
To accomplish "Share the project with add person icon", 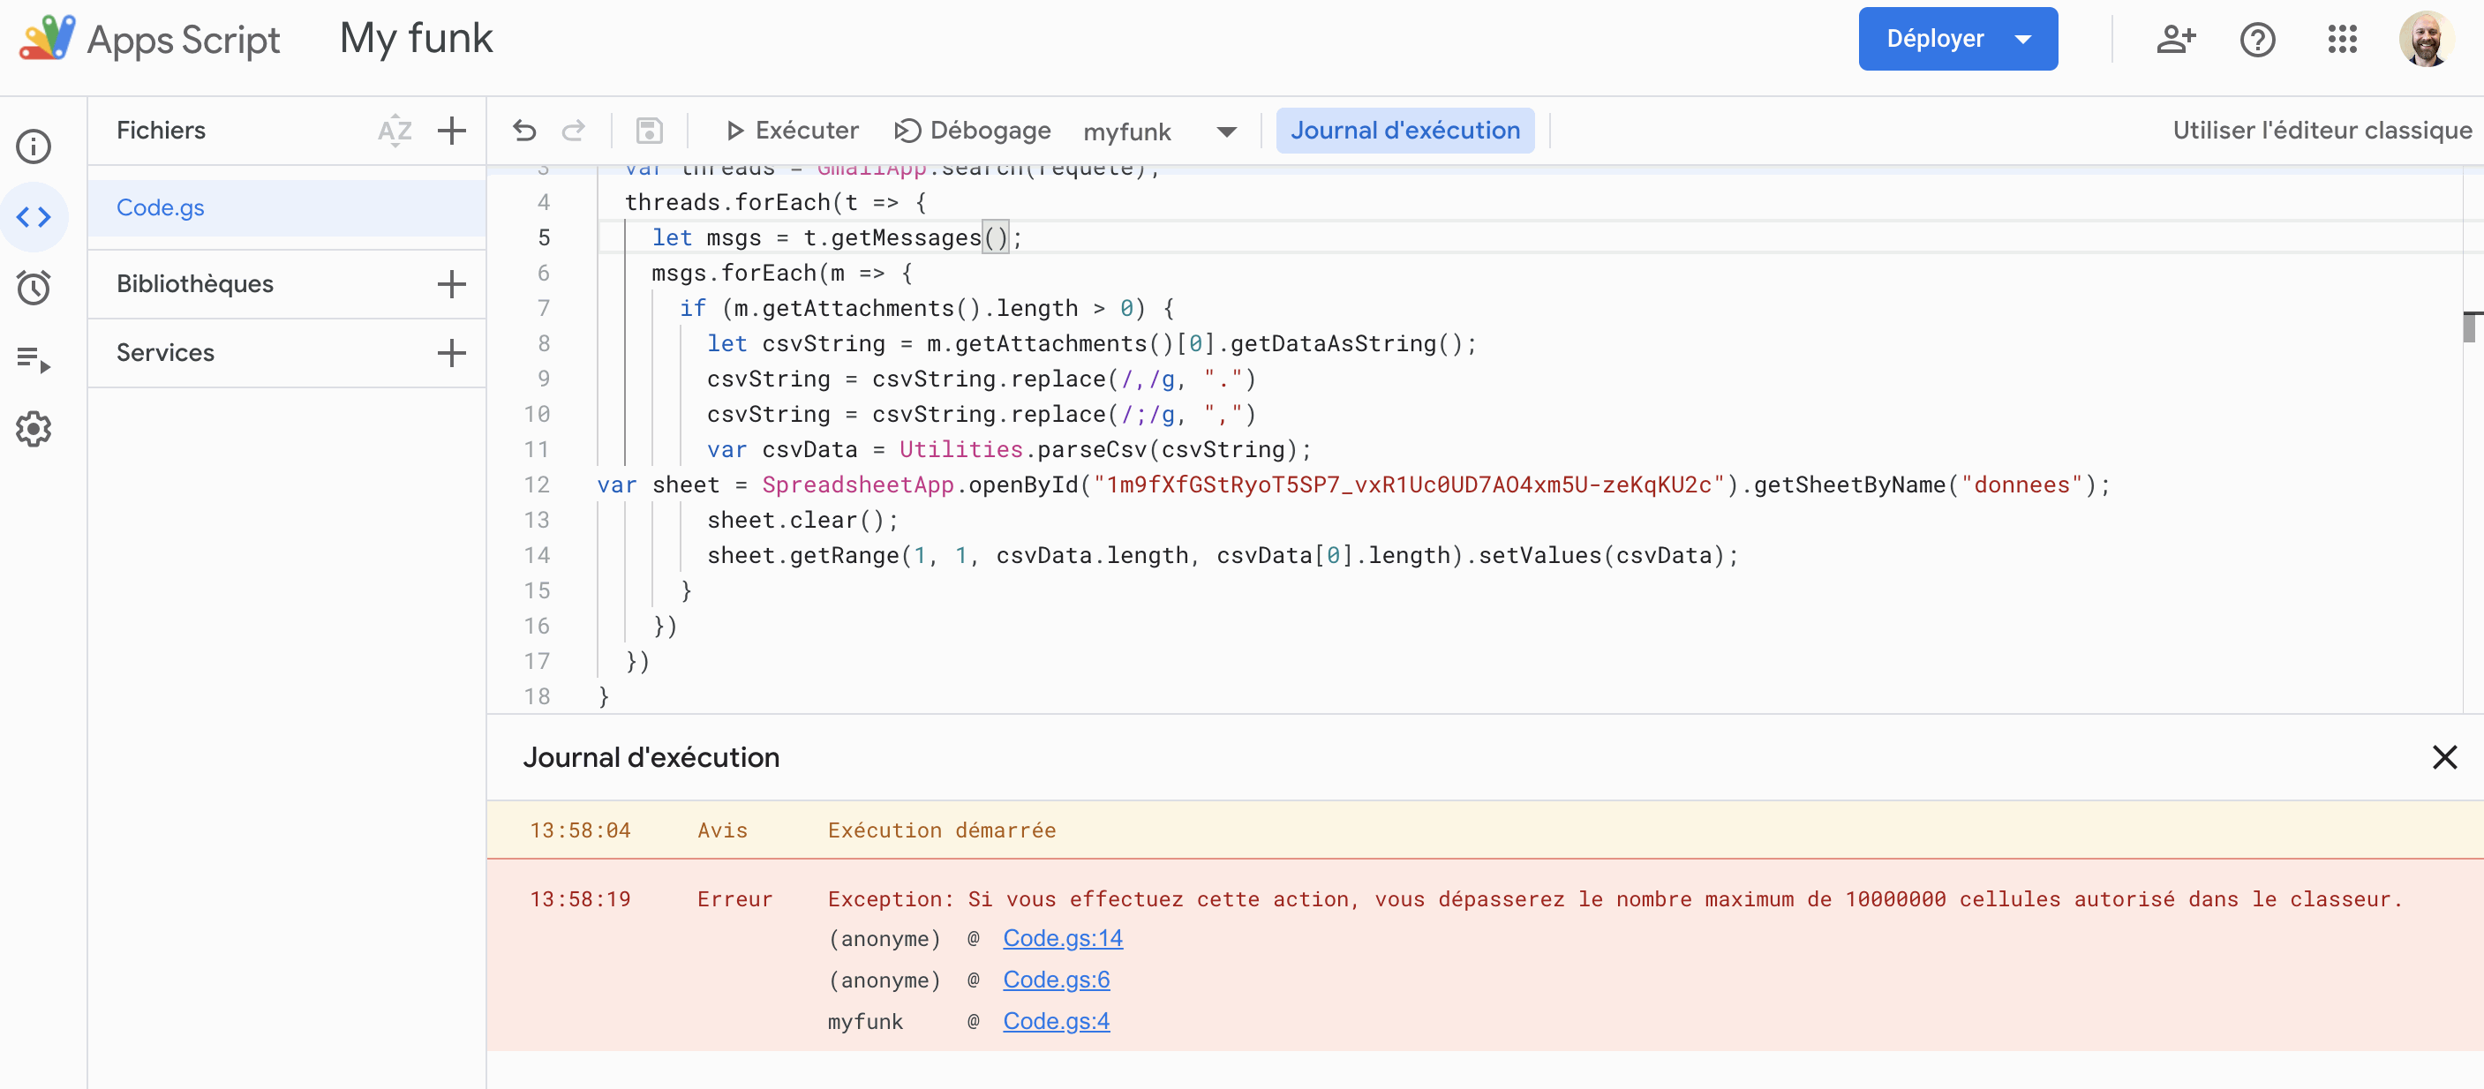I will coord(2175,39).
